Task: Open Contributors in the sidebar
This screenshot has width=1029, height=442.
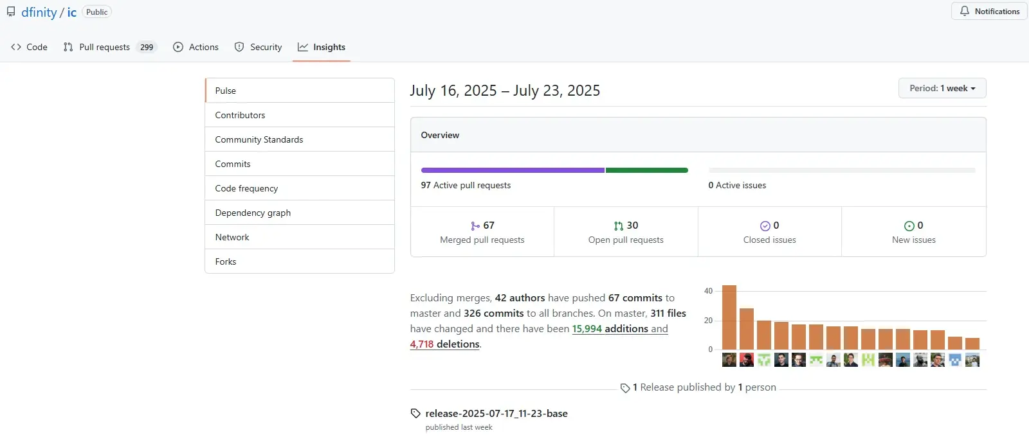Action: click(x=300, y=115)
